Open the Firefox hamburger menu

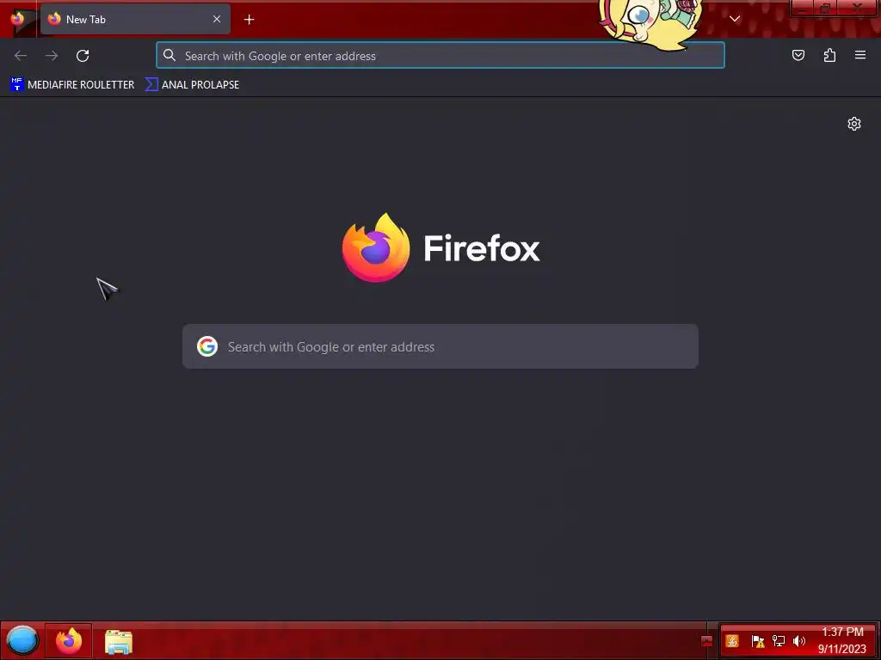click(860, 55)
